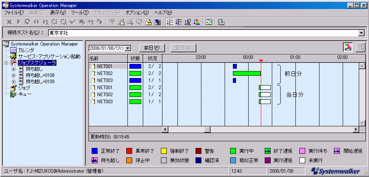The image size is (369, 177).
Task: Click the 前日(P) previous day button
Action: [x=152, y=47]
